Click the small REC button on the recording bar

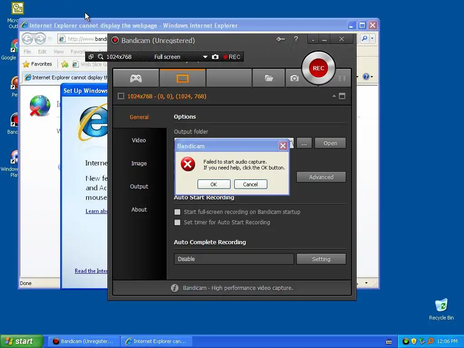(232, 57)
